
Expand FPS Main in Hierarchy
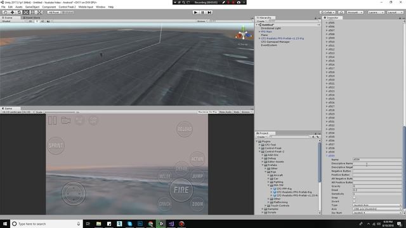click(259, 32)
